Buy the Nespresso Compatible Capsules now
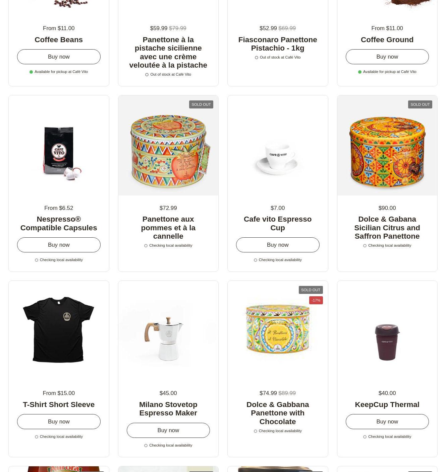The height and width of the screenshot is (472, 446). (59, 245)
